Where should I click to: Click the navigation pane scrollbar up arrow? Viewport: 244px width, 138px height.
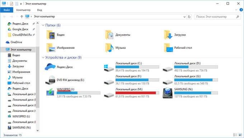(x=38, y=23)
